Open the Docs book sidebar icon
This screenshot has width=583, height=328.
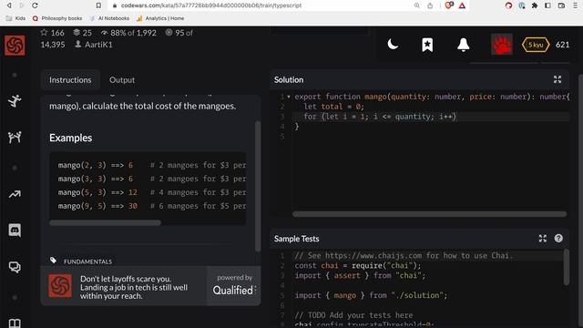[15, 323]
